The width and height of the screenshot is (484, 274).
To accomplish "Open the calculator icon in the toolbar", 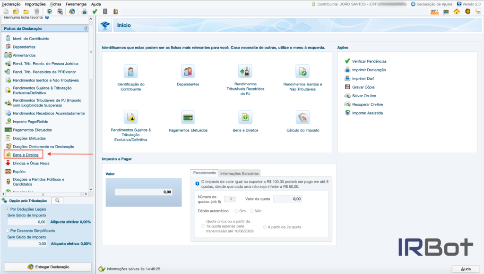I will click(x=105, y=11).
